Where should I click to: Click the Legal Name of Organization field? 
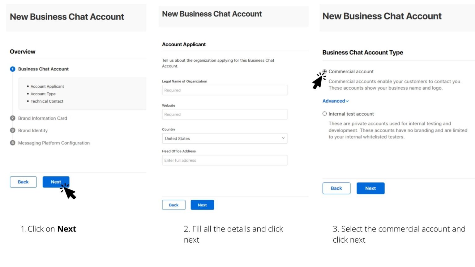(225, 90)
